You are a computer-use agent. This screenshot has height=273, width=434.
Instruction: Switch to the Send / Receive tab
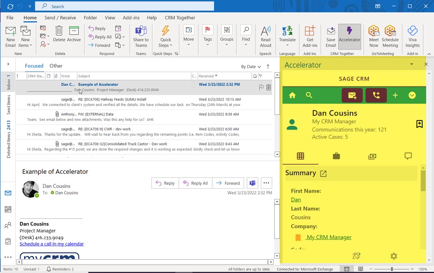tap(60, 18)
